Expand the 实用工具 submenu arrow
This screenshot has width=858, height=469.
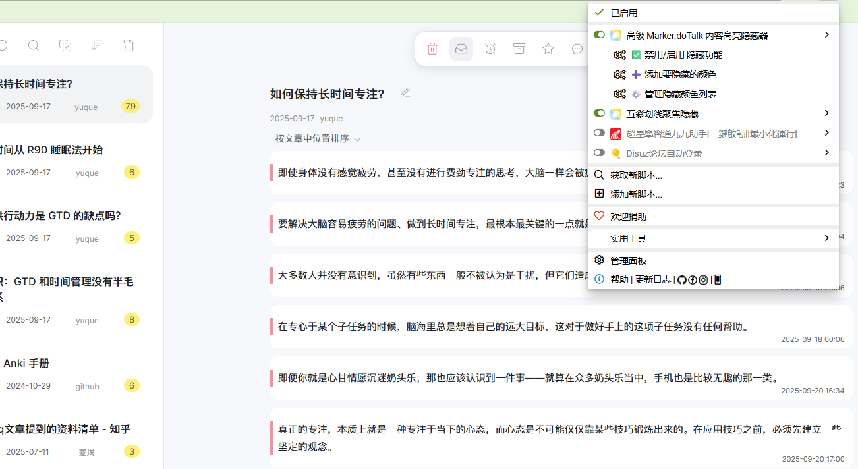tap(826, 238)
